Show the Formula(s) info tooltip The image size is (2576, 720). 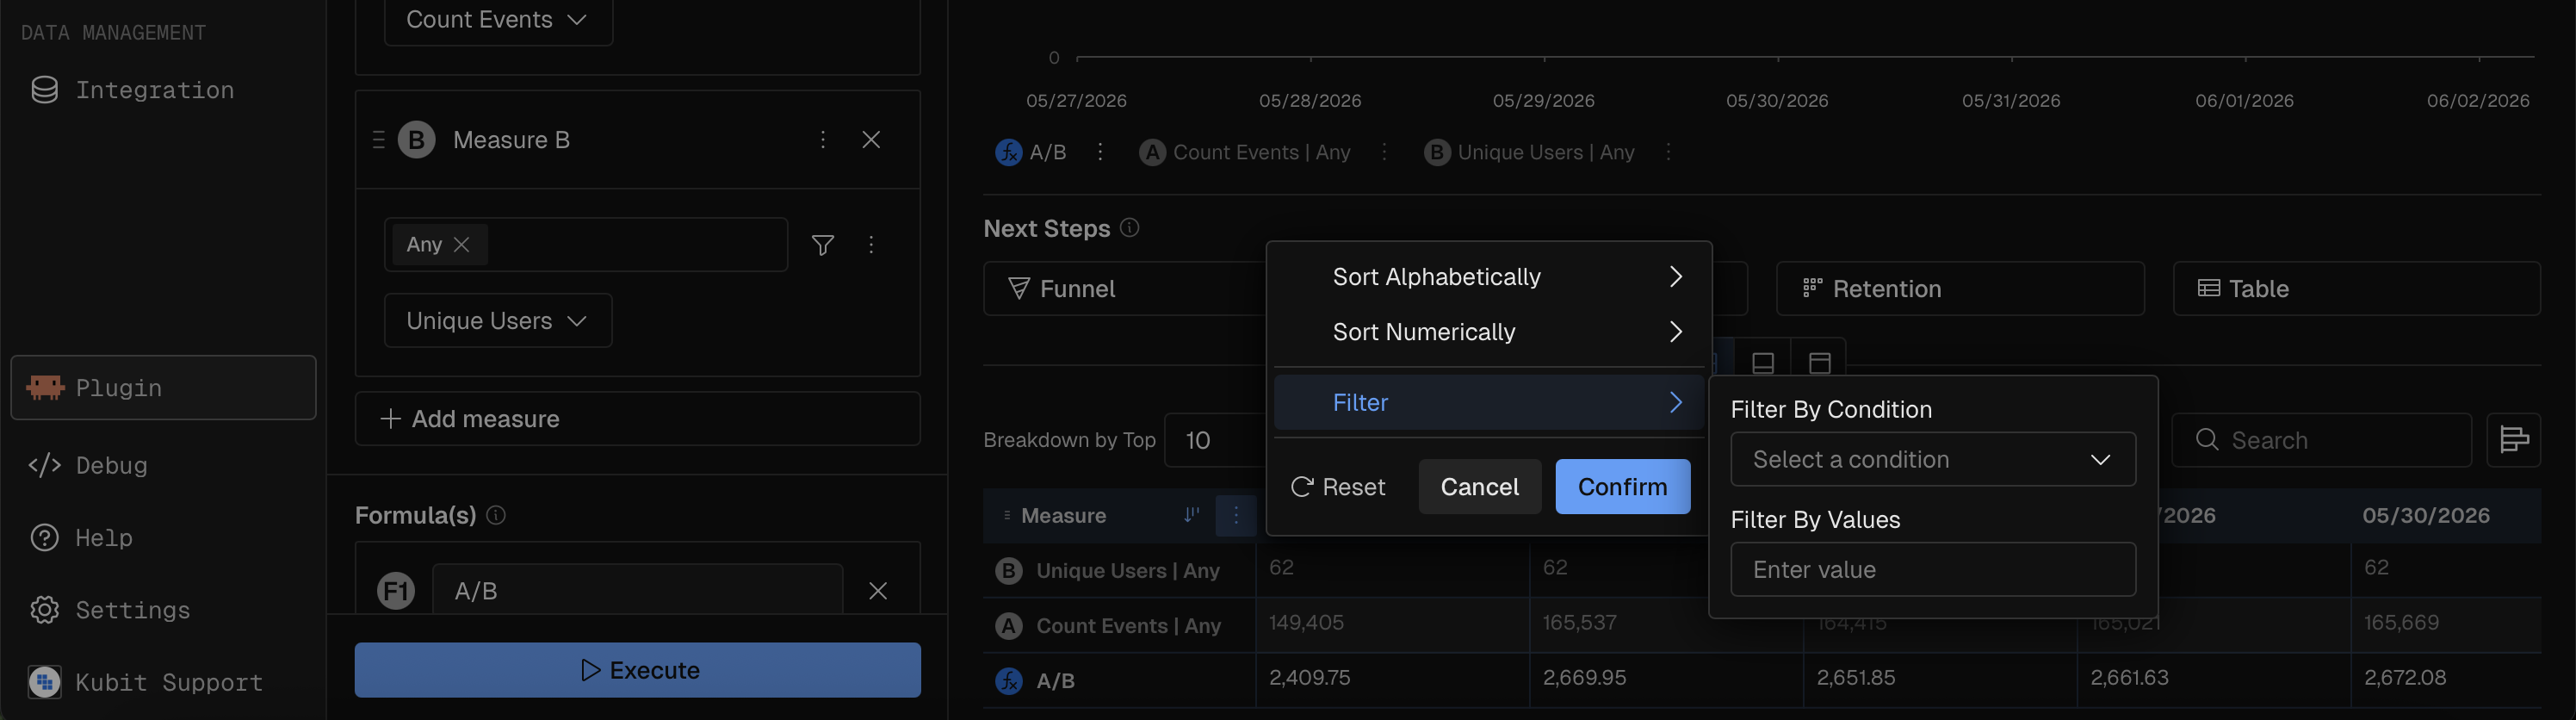coord(496,515)
